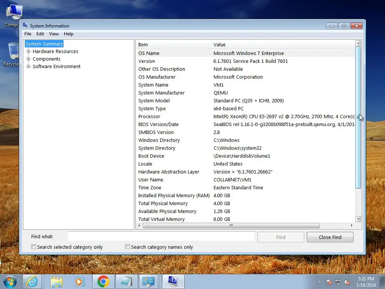This screenshot has width=385, height=289.
Task: Click the COLLABNET\VM1 user name value
Action: [x=232, y=179]
